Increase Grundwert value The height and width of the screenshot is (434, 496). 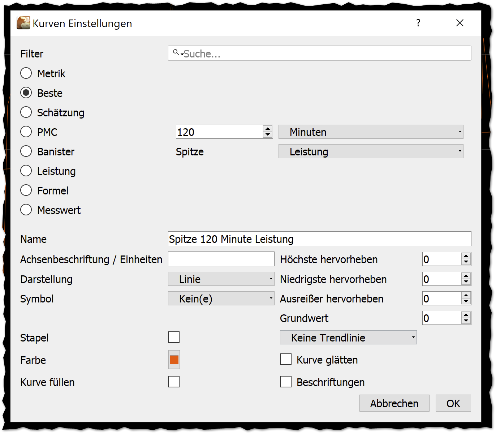466,315
